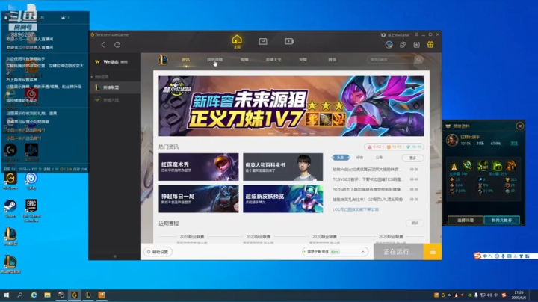This screenshot has width=538, height=302.
Task: Select the 公告 news filter
Action: click(379, 158)
